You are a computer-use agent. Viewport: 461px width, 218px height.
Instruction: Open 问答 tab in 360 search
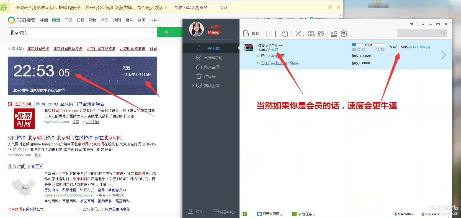point(68,20)
